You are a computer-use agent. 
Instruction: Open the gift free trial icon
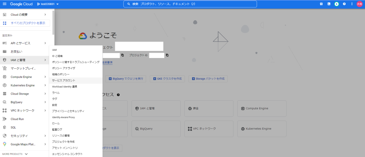pos(321,4)
